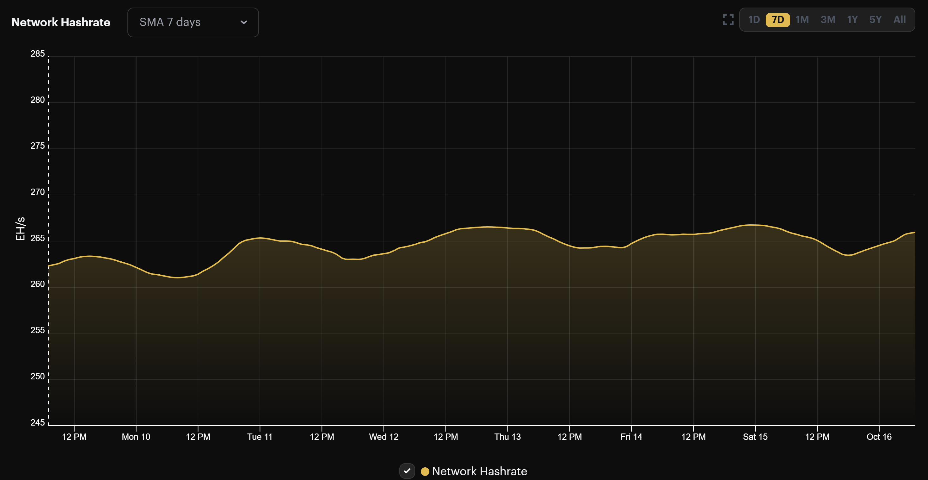Image resolution: width=928 pixels, height=480 pixels.
Task: Switch to 5Y time range
Action: tap(875, 20)
